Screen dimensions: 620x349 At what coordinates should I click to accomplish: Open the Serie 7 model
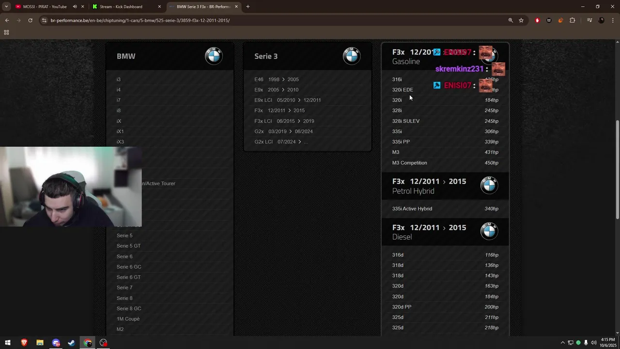[x=124, y=287]
